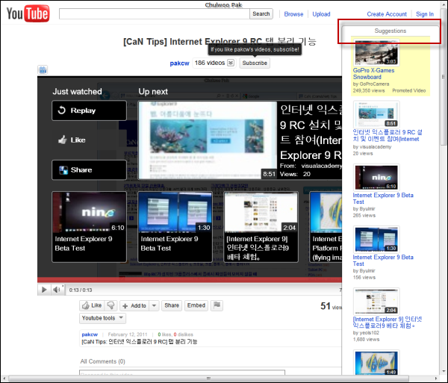This screenshot has height=383, width=448.
Task: Click the search input field
Action: (x=155, y=13)
